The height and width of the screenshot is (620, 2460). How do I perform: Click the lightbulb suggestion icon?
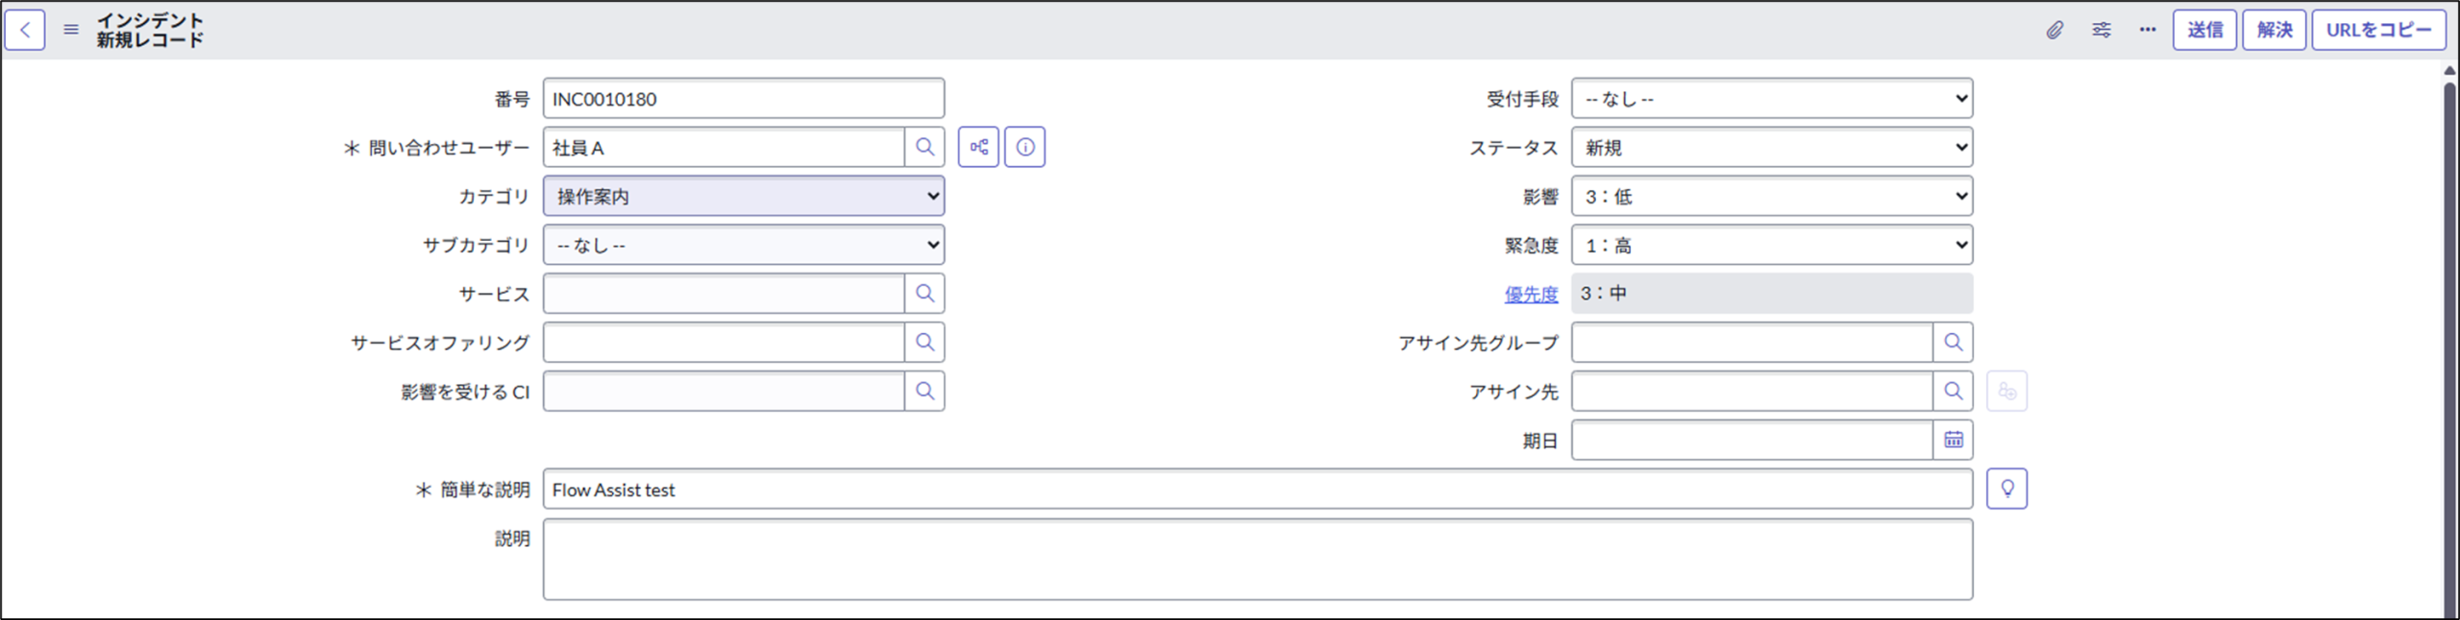click(x=2006, y=489)
